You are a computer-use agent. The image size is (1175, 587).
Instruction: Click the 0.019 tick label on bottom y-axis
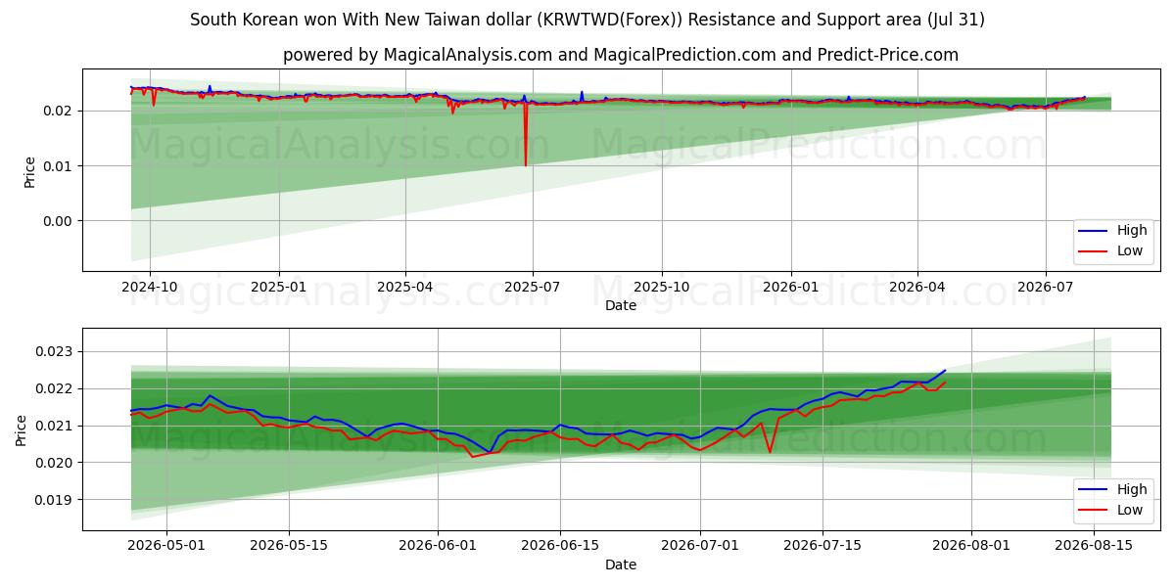pos(55,500)
